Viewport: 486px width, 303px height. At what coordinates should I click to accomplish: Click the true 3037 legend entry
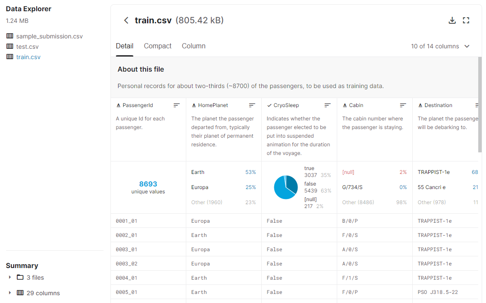(x=317, y=172)
